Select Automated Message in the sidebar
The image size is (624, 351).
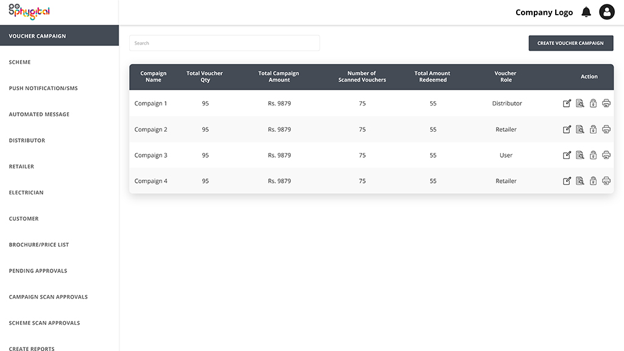39,114
